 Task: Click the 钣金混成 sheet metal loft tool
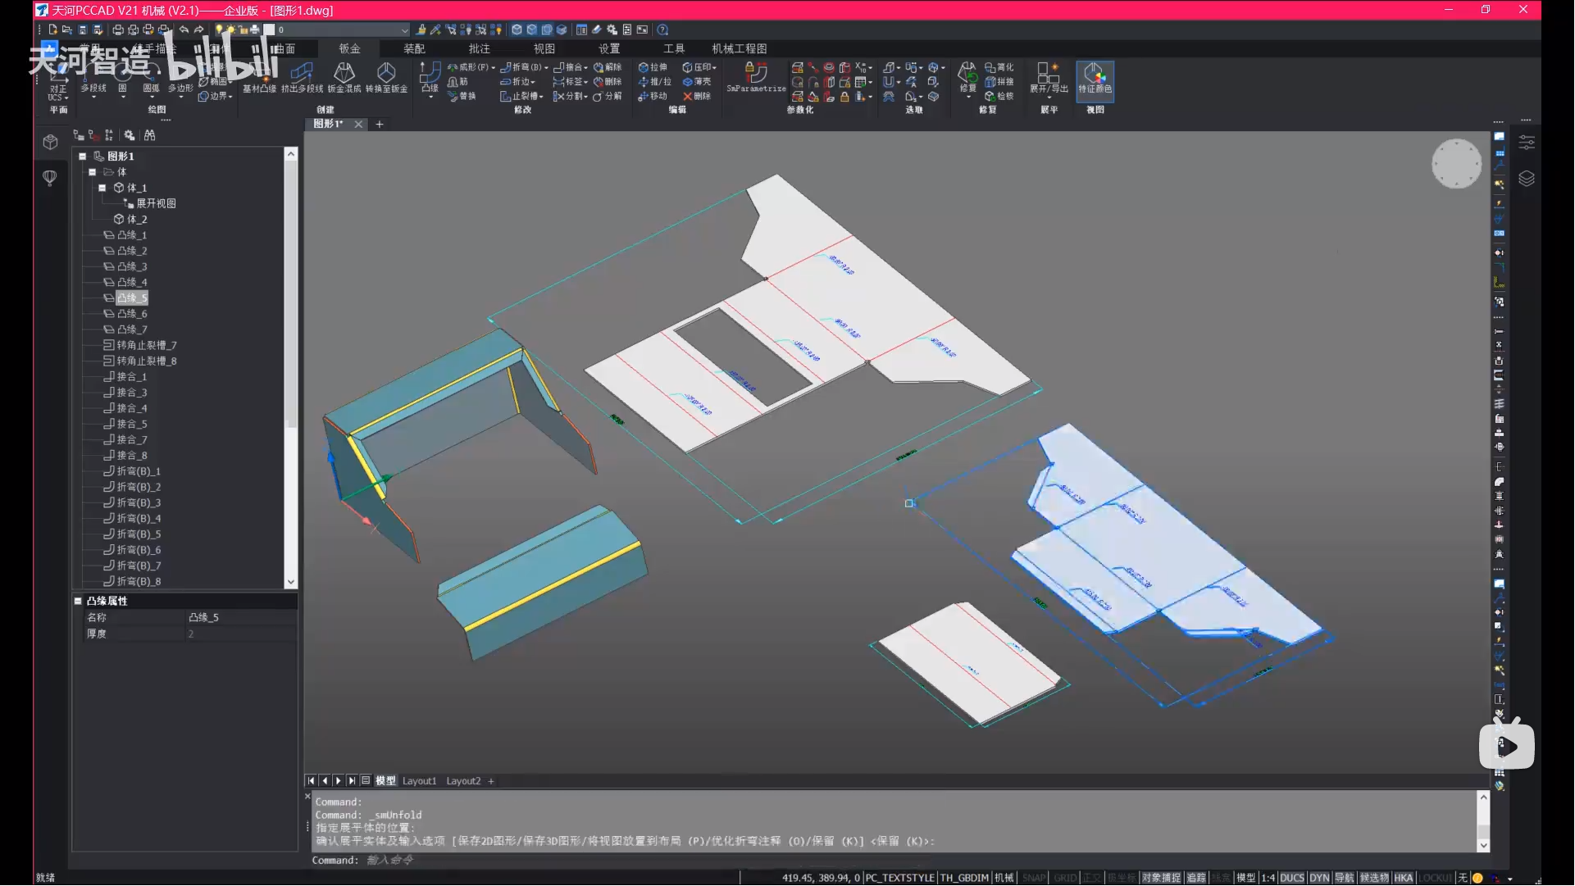[344, 79]
